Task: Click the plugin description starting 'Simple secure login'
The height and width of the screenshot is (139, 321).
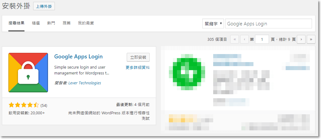Action: (x=82, y=70)
